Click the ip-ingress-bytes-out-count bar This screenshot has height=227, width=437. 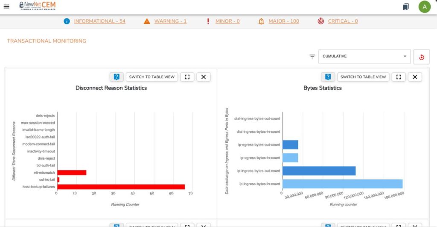(x=319, y=171)
